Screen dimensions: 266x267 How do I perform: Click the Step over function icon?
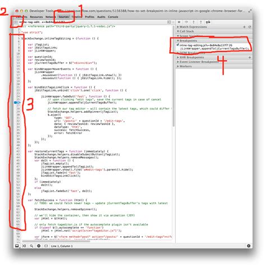186,22
